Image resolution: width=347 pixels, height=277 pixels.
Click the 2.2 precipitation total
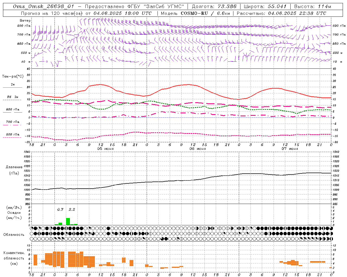point(72,210)
